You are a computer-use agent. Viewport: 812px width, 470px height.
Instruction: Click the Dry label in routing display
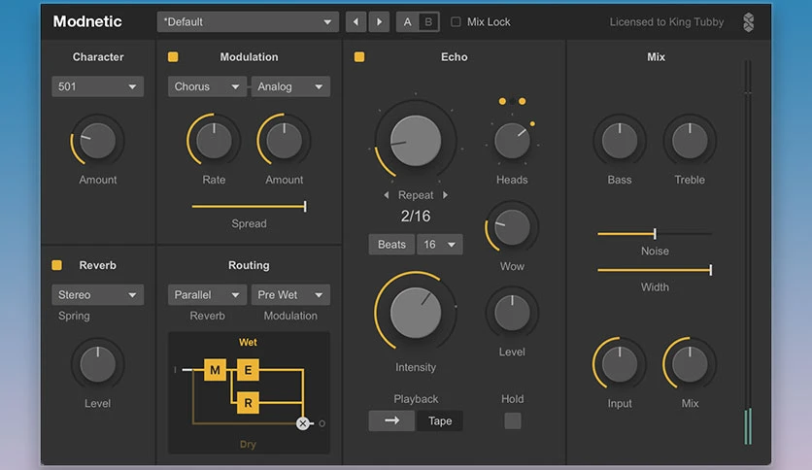[x=248, y=444]
